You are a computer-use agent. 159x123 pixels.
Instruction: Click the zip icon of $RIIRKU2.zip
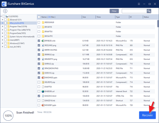pyautogui.click(x=43, y=55)
